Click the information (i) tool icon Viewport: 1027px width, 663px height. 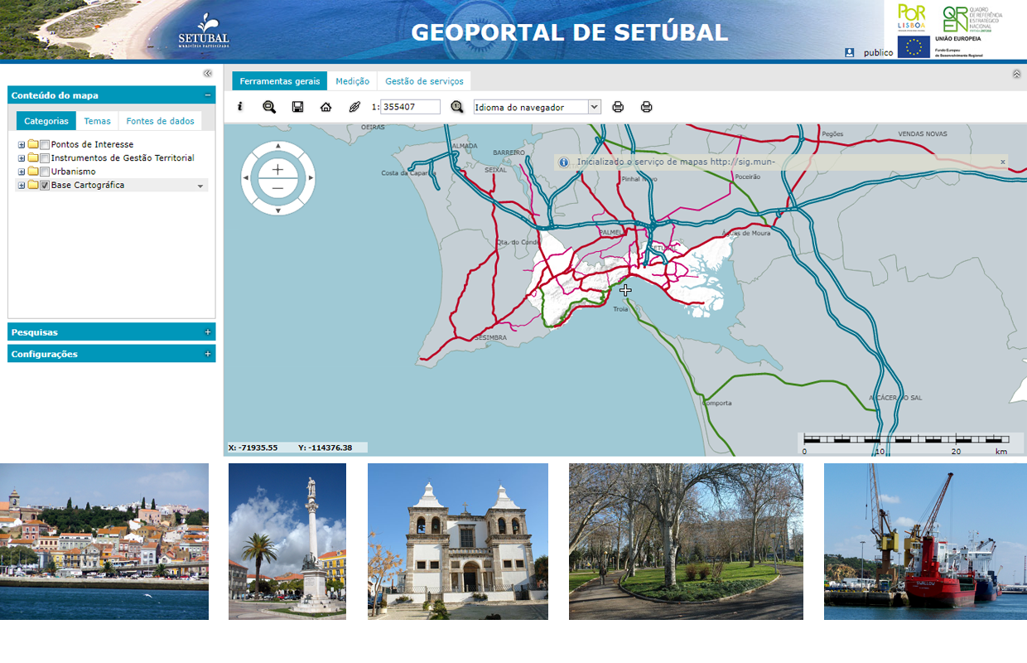tap(239, 106)
